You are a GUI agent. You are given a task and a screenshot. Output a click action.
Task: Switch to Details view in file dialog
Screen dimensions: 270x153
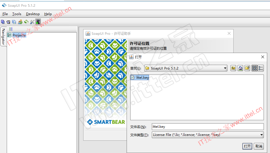point(261,68)
